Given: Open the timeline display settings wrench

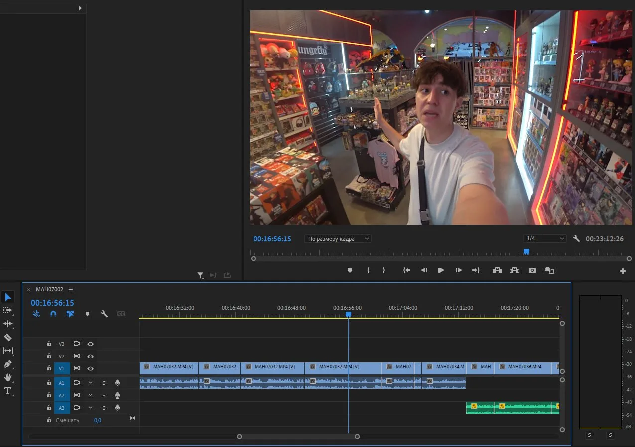Looking at the screenshot, I should 104,314.
